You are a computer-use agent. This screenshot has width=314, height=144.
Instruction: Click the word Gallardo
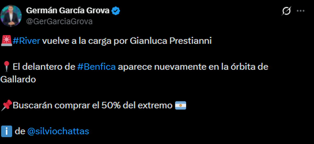coord(18,80)
